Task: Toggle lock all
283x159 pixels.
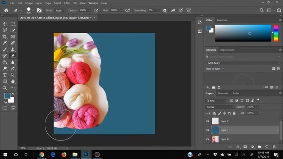Action: coord(234,113)
